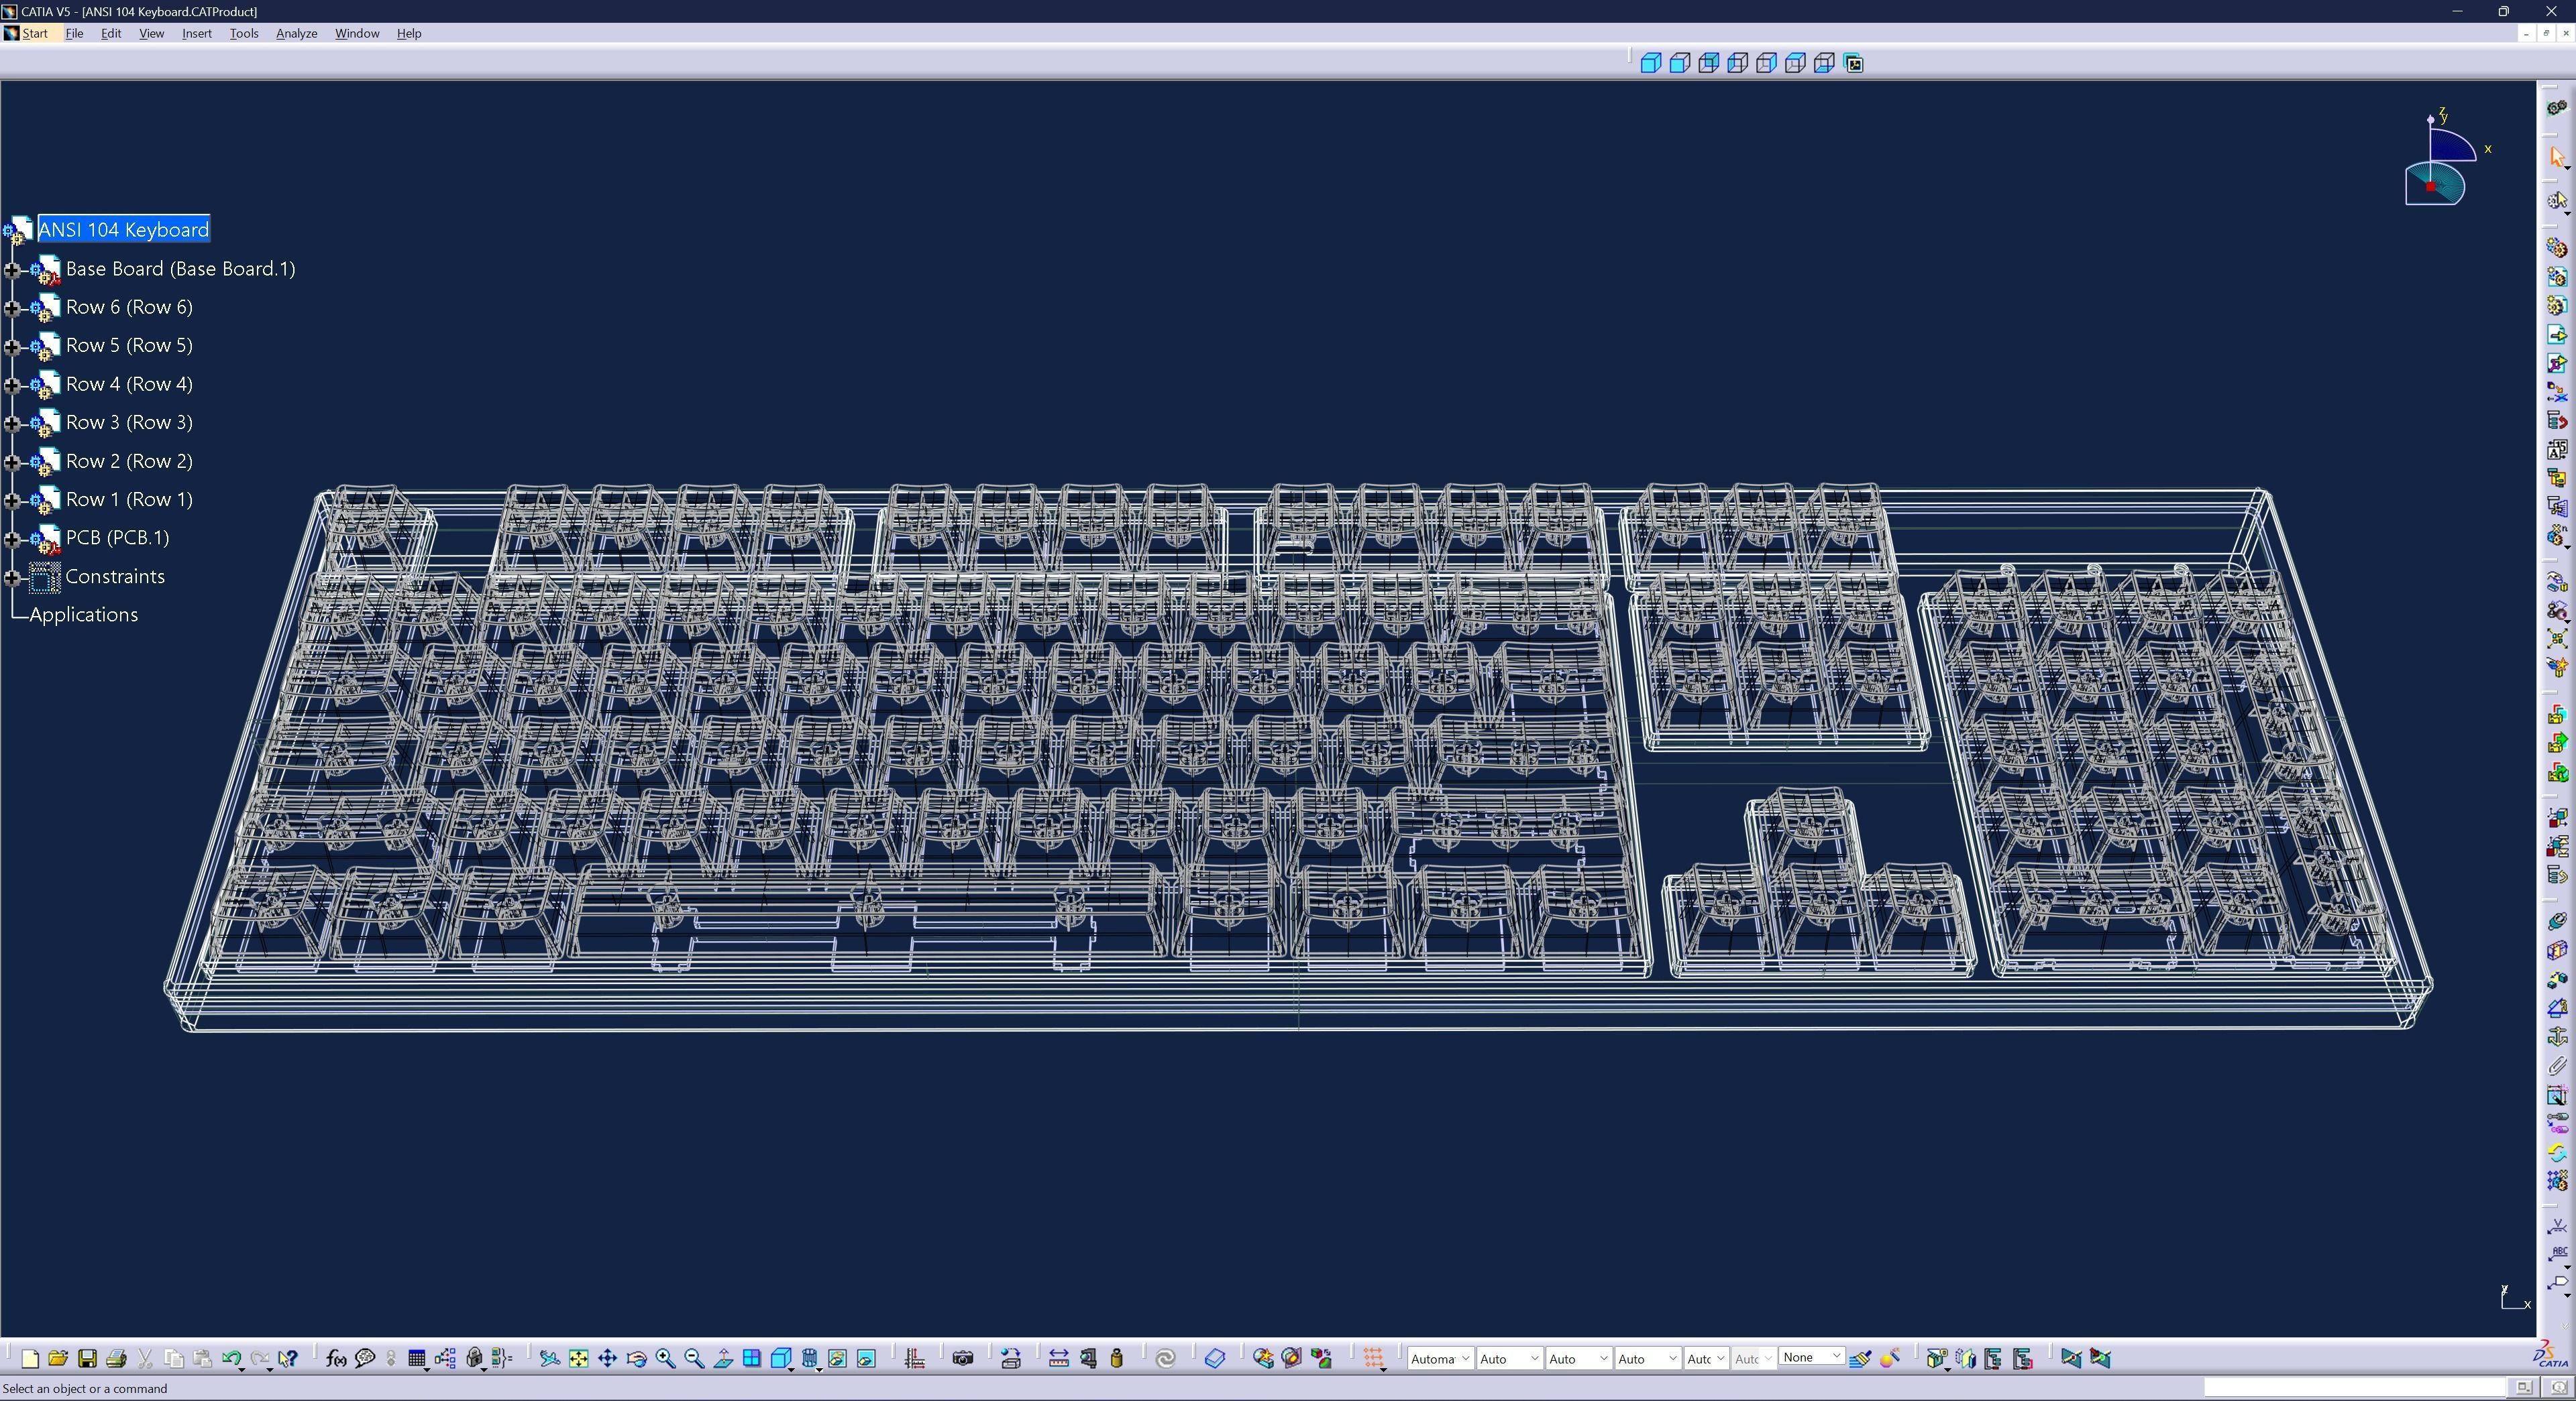Image resolution: width=2576 pixels, height=1401 pixels.
Task: Select the ANSI 104 Keyboard root node
Action: click(123, 229)
